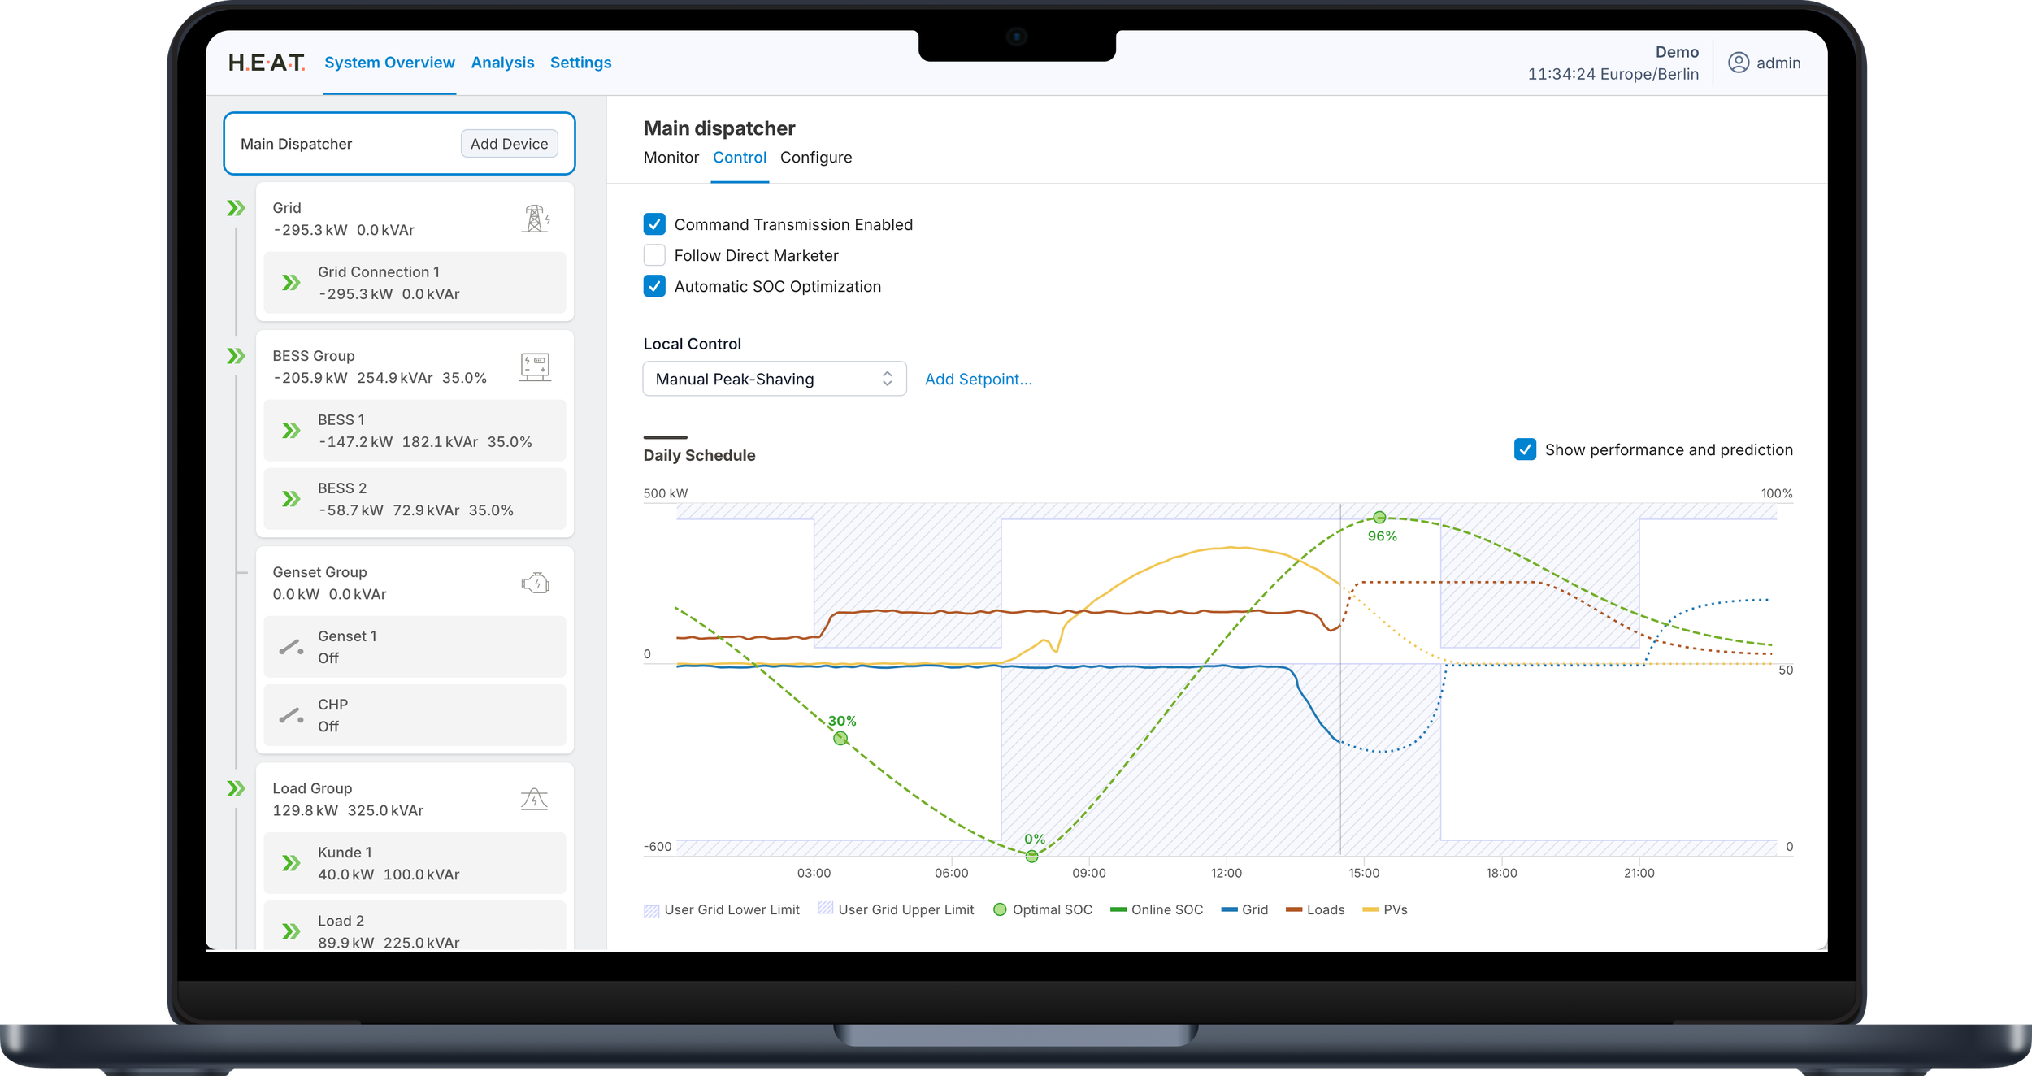Open the Analysis menu
Screen dimensions: 2032x1076
pos(502,63)
